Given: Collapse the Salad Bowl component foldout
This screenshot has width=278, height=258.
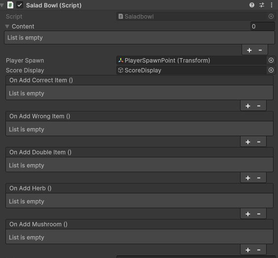Looking at the screenshot, I should (2, 5).
